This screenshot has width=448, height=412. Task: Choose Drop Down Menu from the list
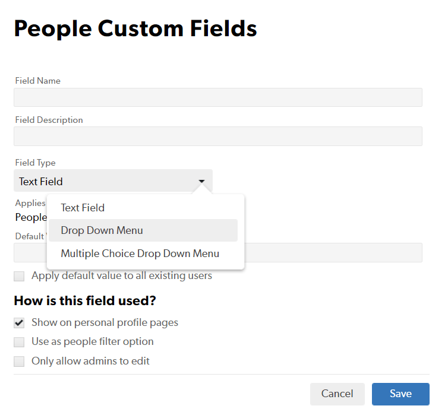pyautogui.click(x=102, y=230)
